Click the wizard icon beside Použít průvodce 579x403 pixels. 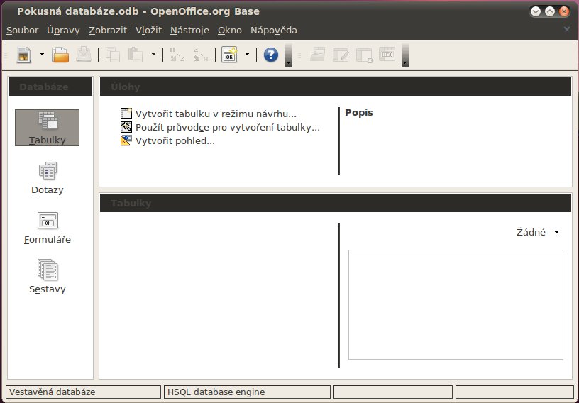126,127
